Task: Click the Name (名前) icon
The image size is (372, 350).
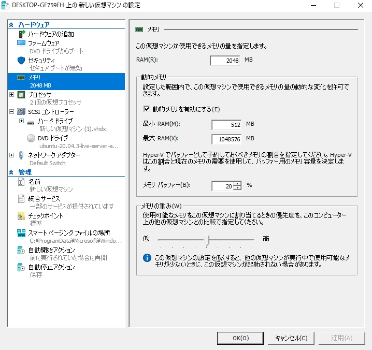Action: coord(21,182)
